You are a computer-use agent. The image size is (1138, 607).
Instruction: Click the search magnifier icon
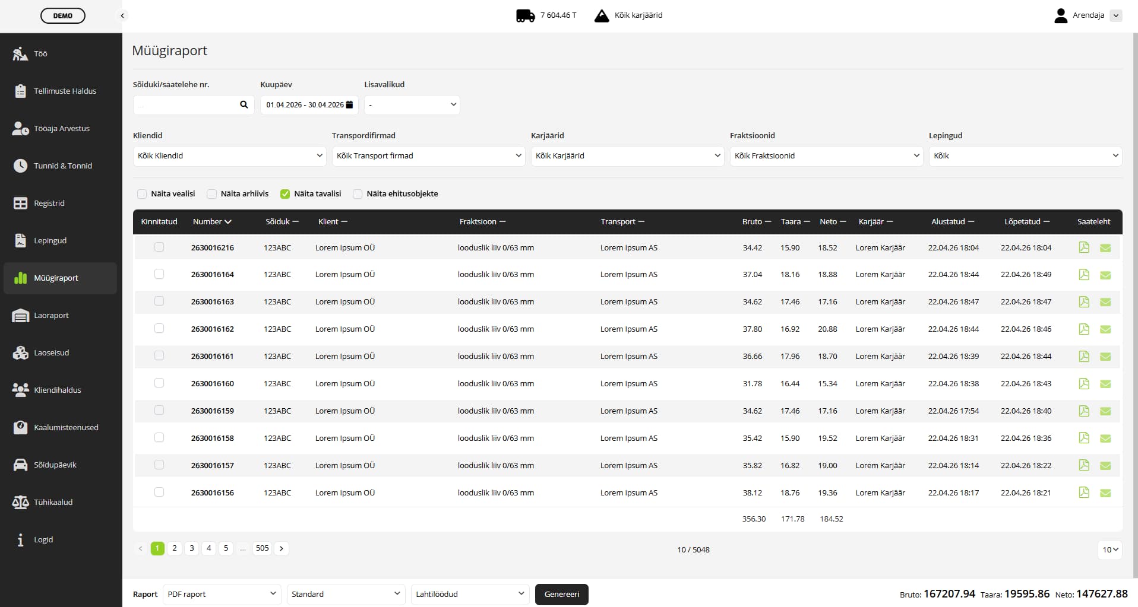point(244,104)
